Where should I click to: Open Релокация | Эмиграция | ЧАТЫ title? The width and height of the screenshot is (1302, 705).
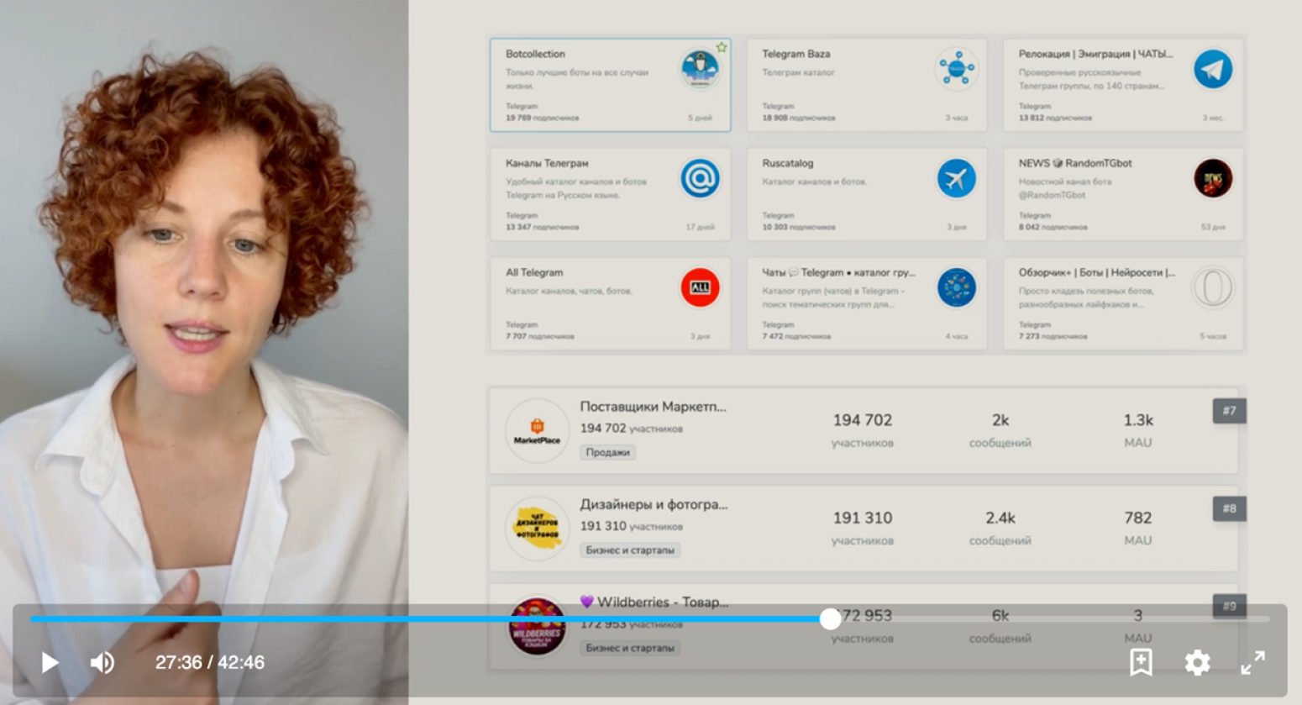pos(1095,54)
